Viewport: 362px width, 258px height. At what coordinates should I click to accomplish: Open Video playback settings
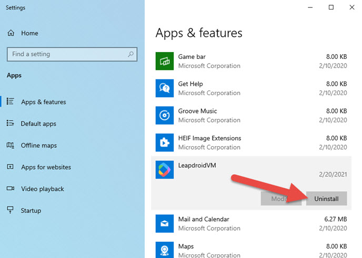tap(43, 189)
